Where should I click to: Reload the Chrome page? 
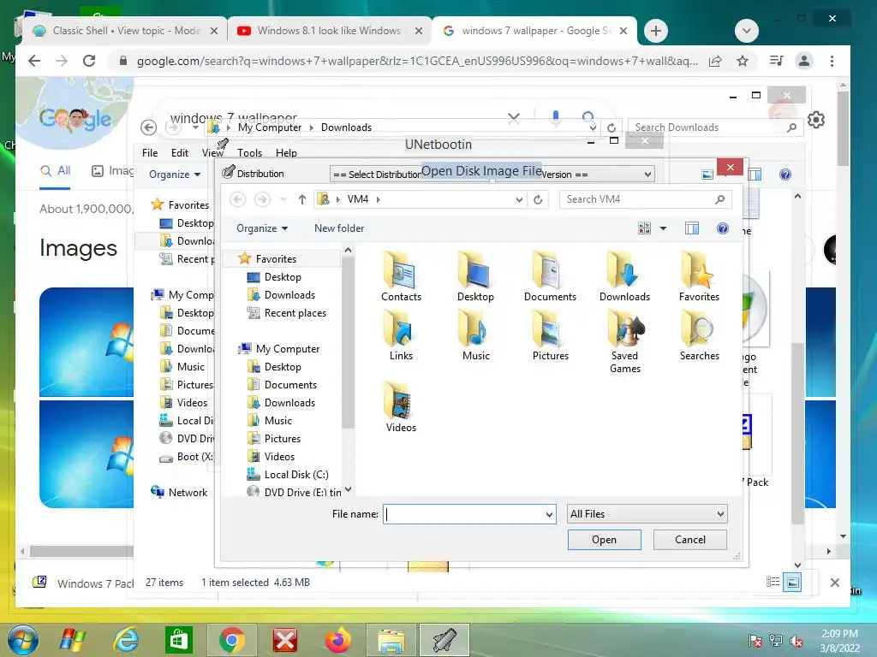89,61
